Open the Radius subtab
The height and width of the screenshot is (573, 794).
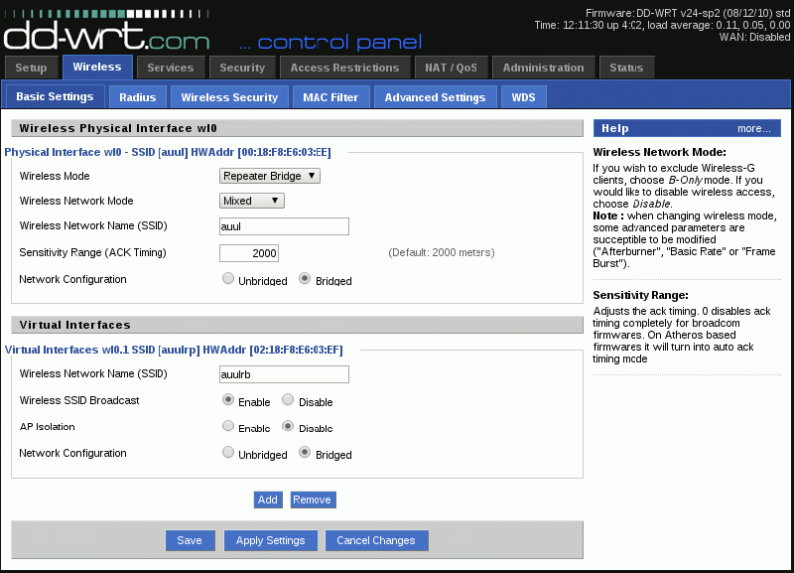tap(138, 97)
